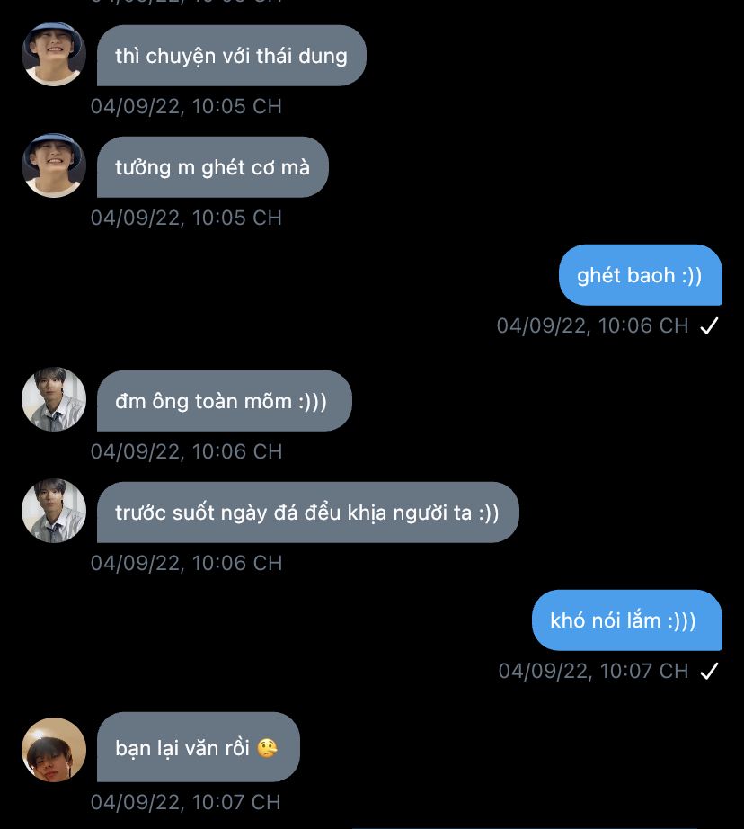Click the "đm ông toàn mõm :)))" bubble
Viewport: 744px width, 829px height.
point(224,401)
